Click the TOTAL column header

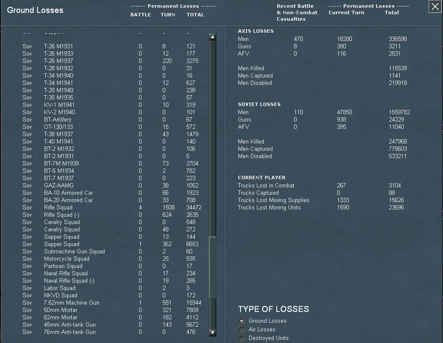tap(195, 15)
